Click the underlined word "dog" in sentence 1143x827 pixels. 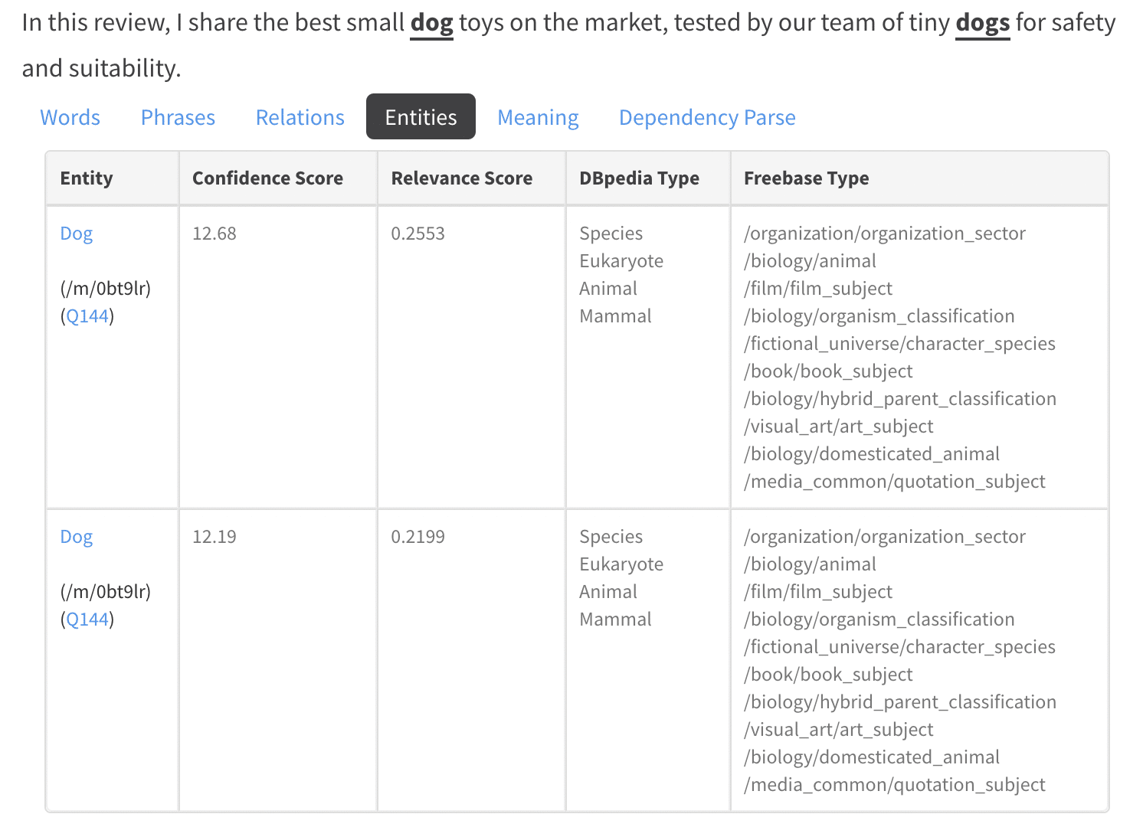click(x=431, y=23)
